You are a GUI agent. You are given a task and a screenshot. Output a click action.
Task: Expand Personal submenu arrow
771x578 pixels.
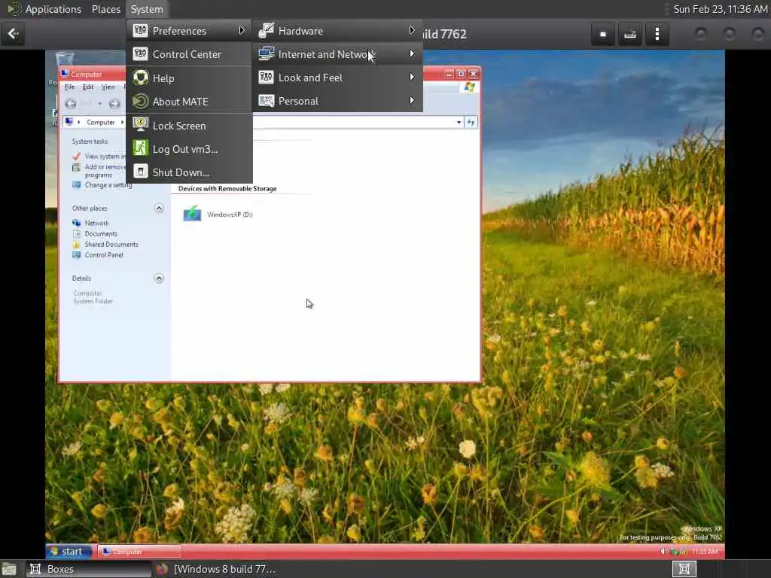pyautogui.click(x=412, y=101)
